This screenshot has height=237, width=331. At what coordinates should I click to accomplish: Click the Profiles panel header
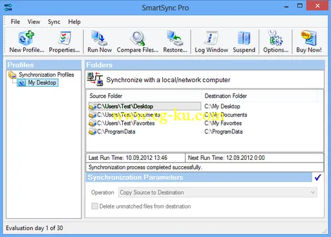44,65
